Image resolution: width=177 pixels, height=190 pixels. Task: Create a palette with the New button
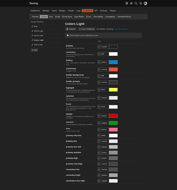(x=34, y=50)
